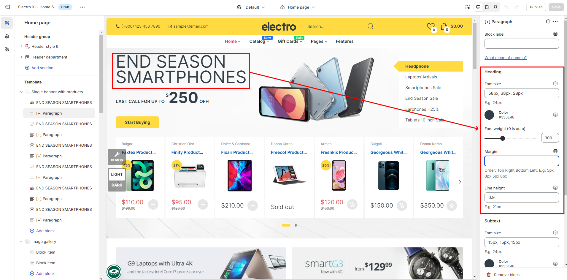Select the Sections sidebar icon
The image size is (567, 280).
pos(7,23)
